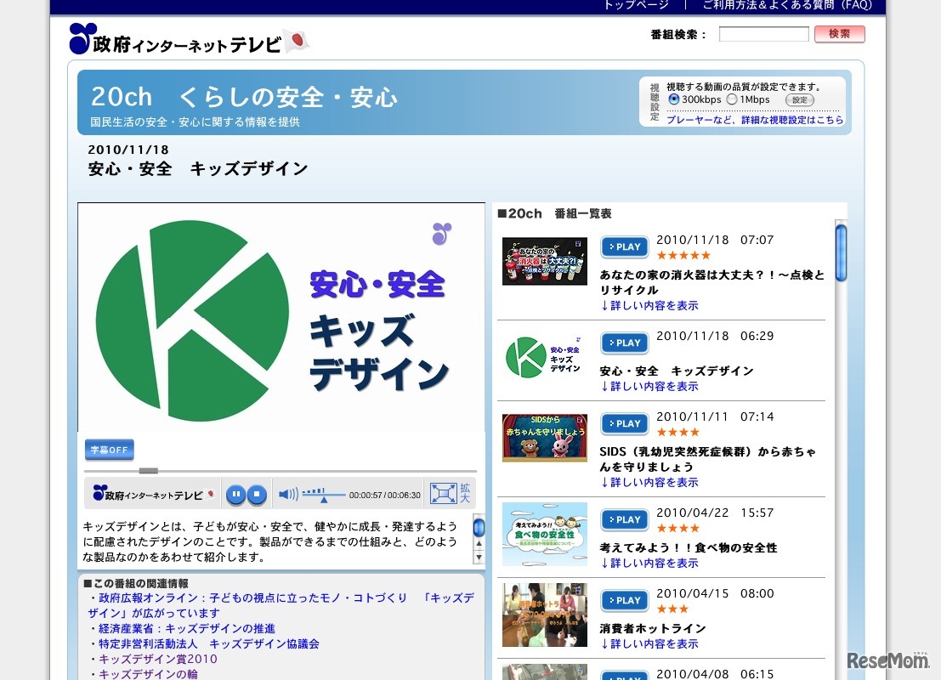
Task: Open ご利用方法＆よくある質問 (FAQ)
Action: tap(787, 5)
